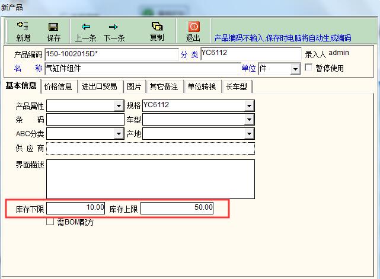Switch to the 价格信息 tab

(58, 86)
